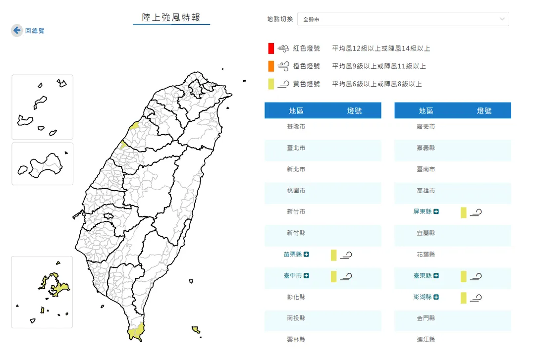535x364 pixels.
Task: Click the wind icon next to 黃色燈號
Action: point(283,84)
